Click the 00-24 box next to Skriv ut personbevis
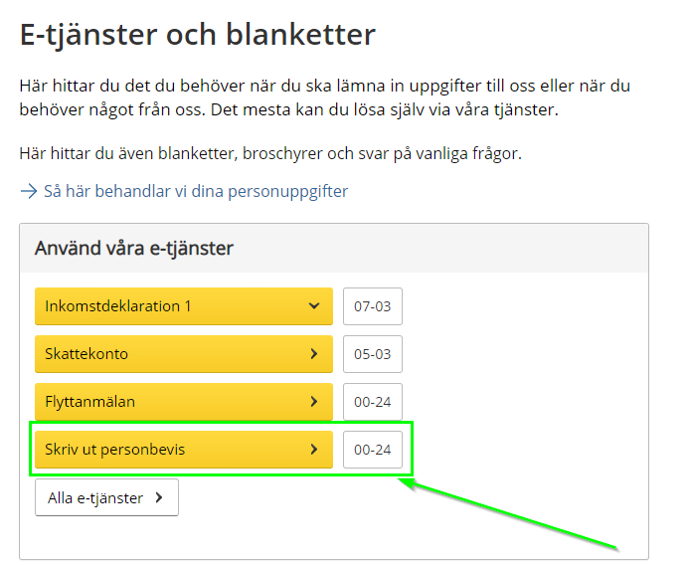The image size is (688, 566). tap(372, 450)
